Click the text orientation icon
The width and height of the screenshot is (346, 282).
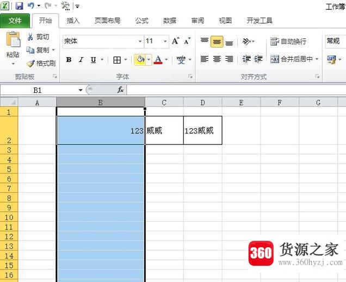pyautogui.click(x=246, y=41)
